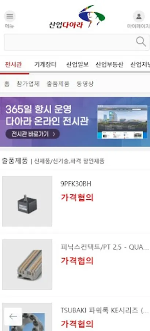
Task: Open the 마이페이지 user icon
Action: (x=139, y=17)
